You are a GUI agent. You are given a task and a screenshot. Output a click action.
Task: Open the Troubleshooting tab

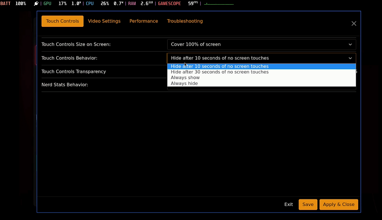[185, 21]
